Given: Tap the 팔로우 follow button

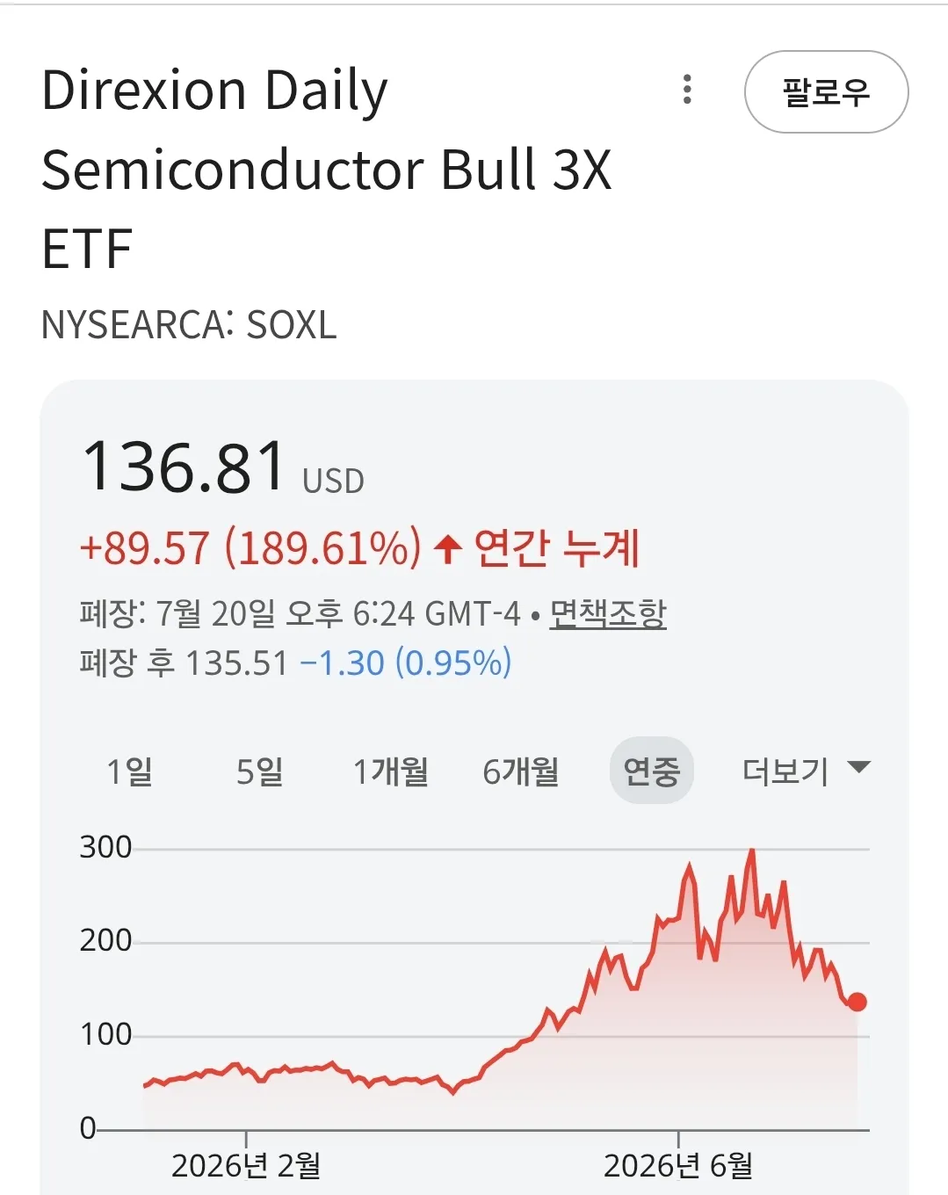Looking at the screenshot, I should 826,92.
